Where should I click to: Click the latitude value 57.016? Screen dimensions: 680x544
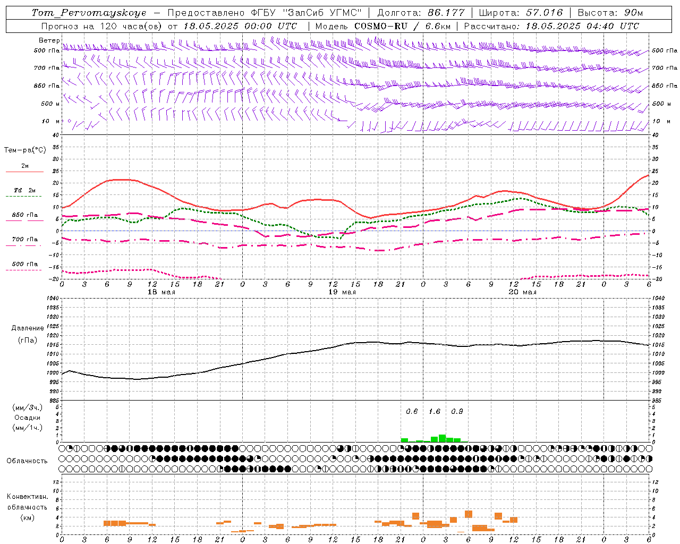pyautogui.click(x=544, y=13)
